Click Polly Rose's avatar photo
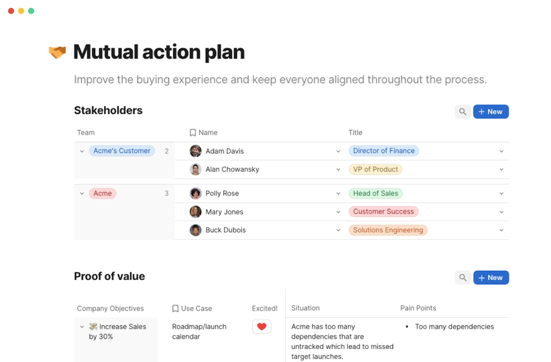The width and height of the screenshot is (551, 362). 195,193
